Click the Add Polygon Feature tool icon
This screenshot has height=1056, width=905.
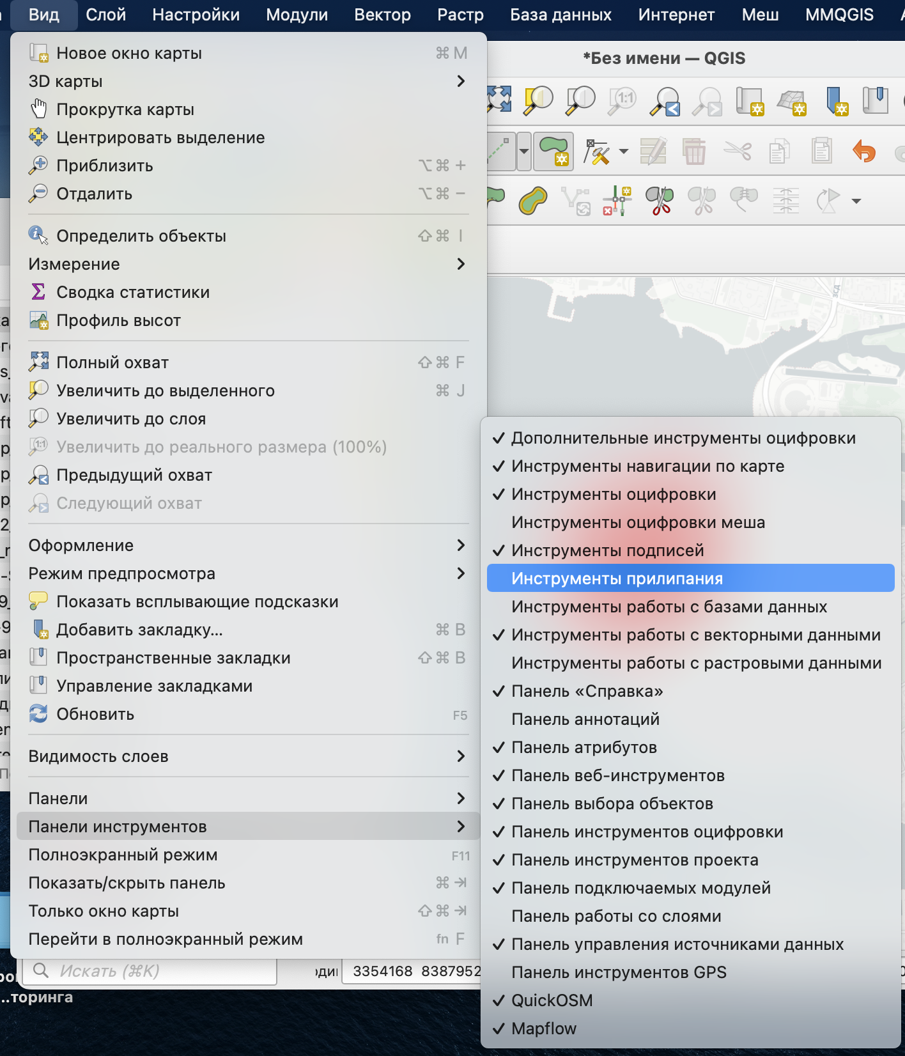[x=553, y=151]
